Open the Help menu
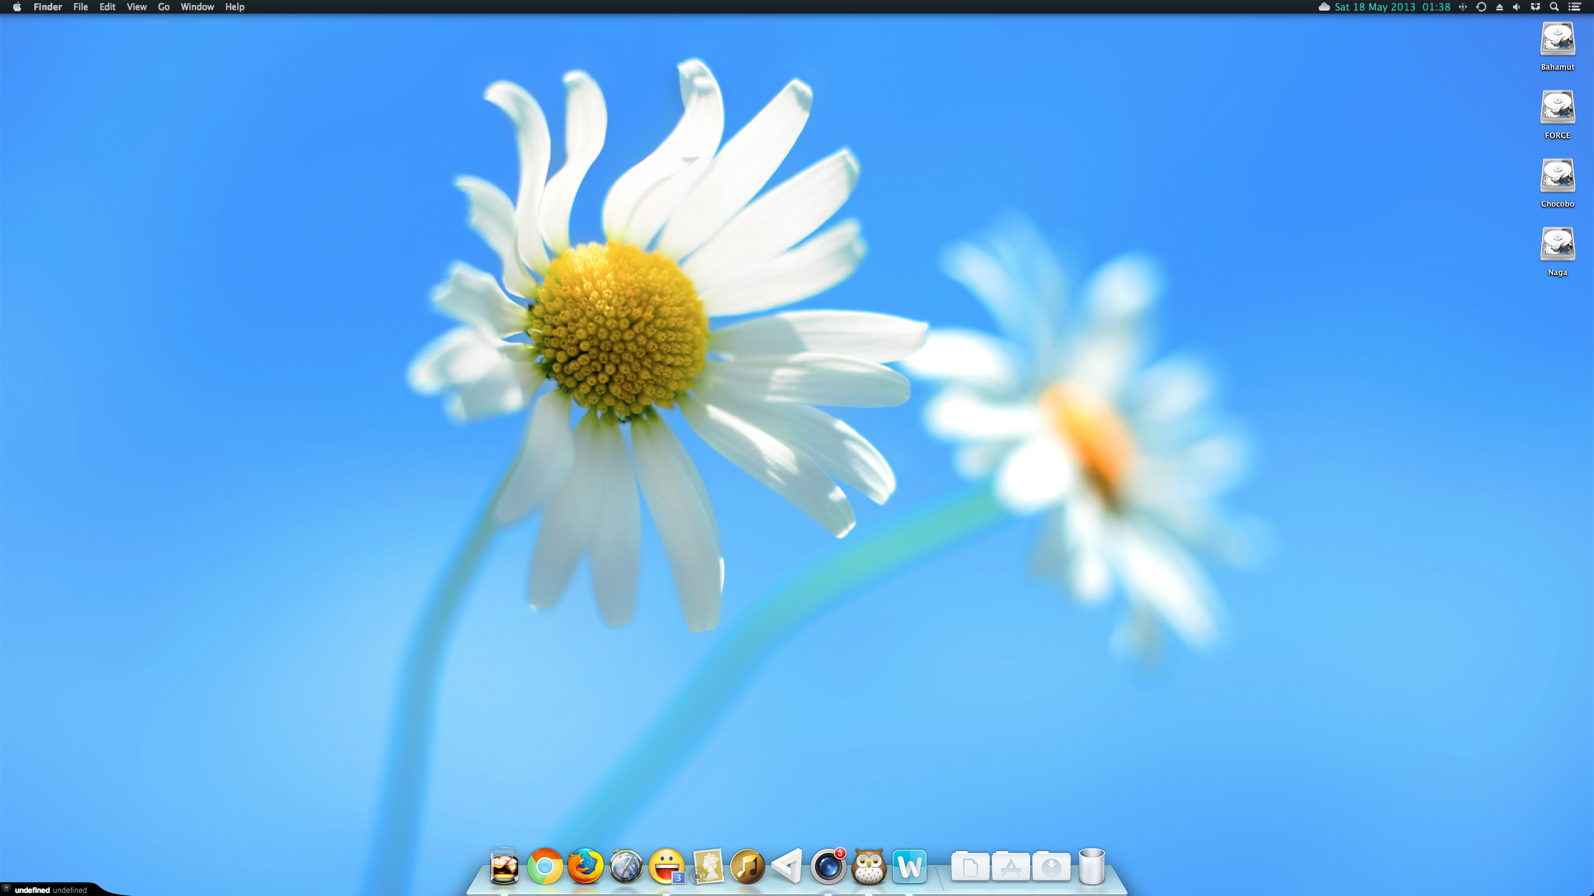Image resolution: width=1594 pixels, height=896 pixels. pyautogui.click(x=235, y=7)
